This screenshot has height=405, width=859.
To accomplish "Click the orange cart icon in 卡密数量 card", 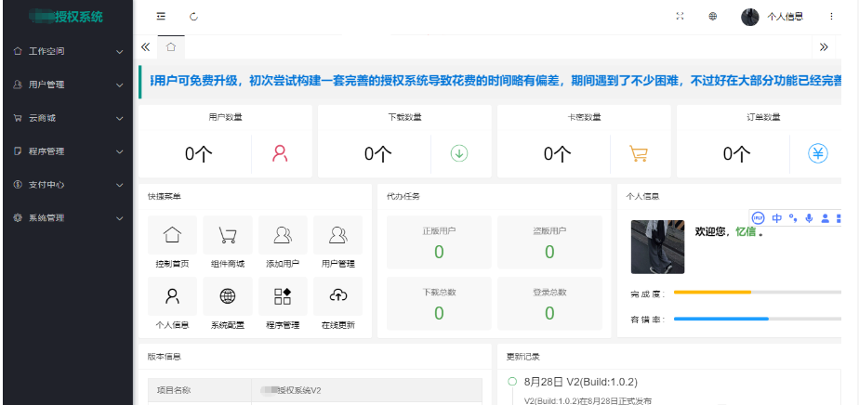I will tap(639, 154).
